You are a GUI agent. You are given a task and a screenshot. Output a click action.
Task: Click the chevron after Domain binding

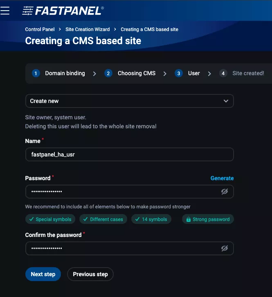click(94, 74)
